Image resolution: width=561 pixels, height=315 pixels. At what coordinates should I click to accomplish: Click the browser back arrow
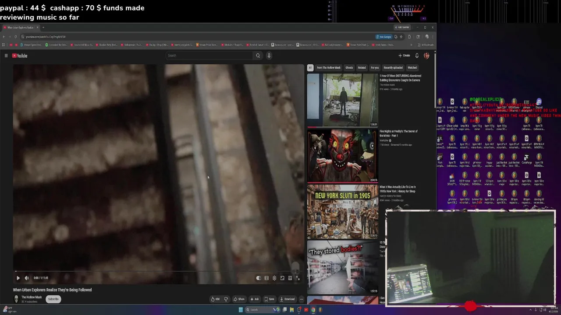[x=4, y=37]
